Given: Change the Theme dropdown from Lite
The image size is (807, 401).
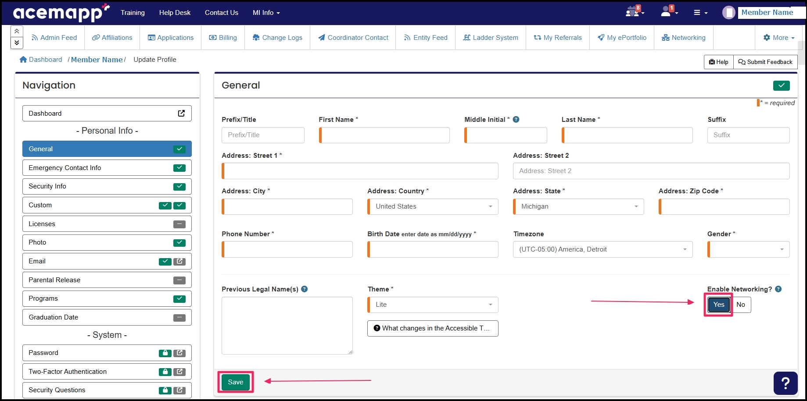Looking at the screenshot, I should pyautogui.click(x=432, y=305).
